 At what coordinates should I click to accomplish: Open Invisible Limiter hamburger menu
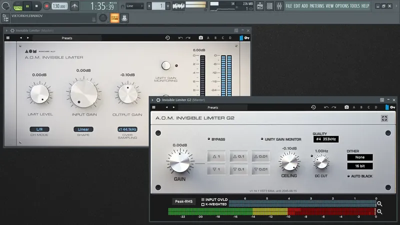pyautogui.click(x=8, y=38)
